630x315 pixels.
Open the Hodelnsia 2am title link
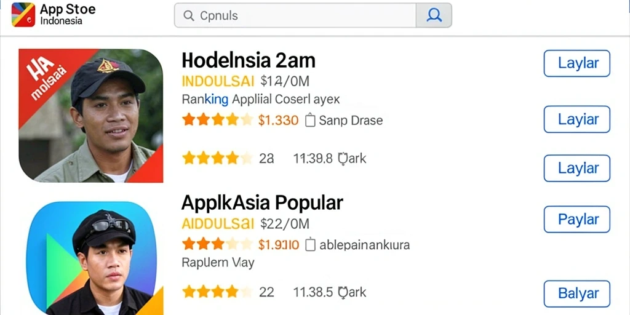click(x=249, y=61)
